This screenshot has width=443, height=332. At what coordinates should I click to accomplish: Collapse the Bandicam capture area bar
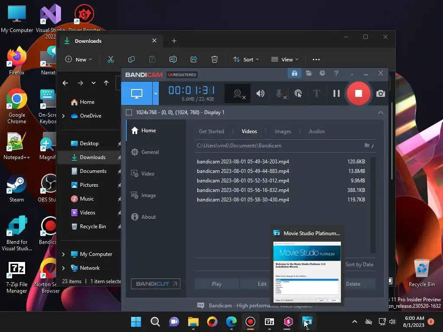381,112
